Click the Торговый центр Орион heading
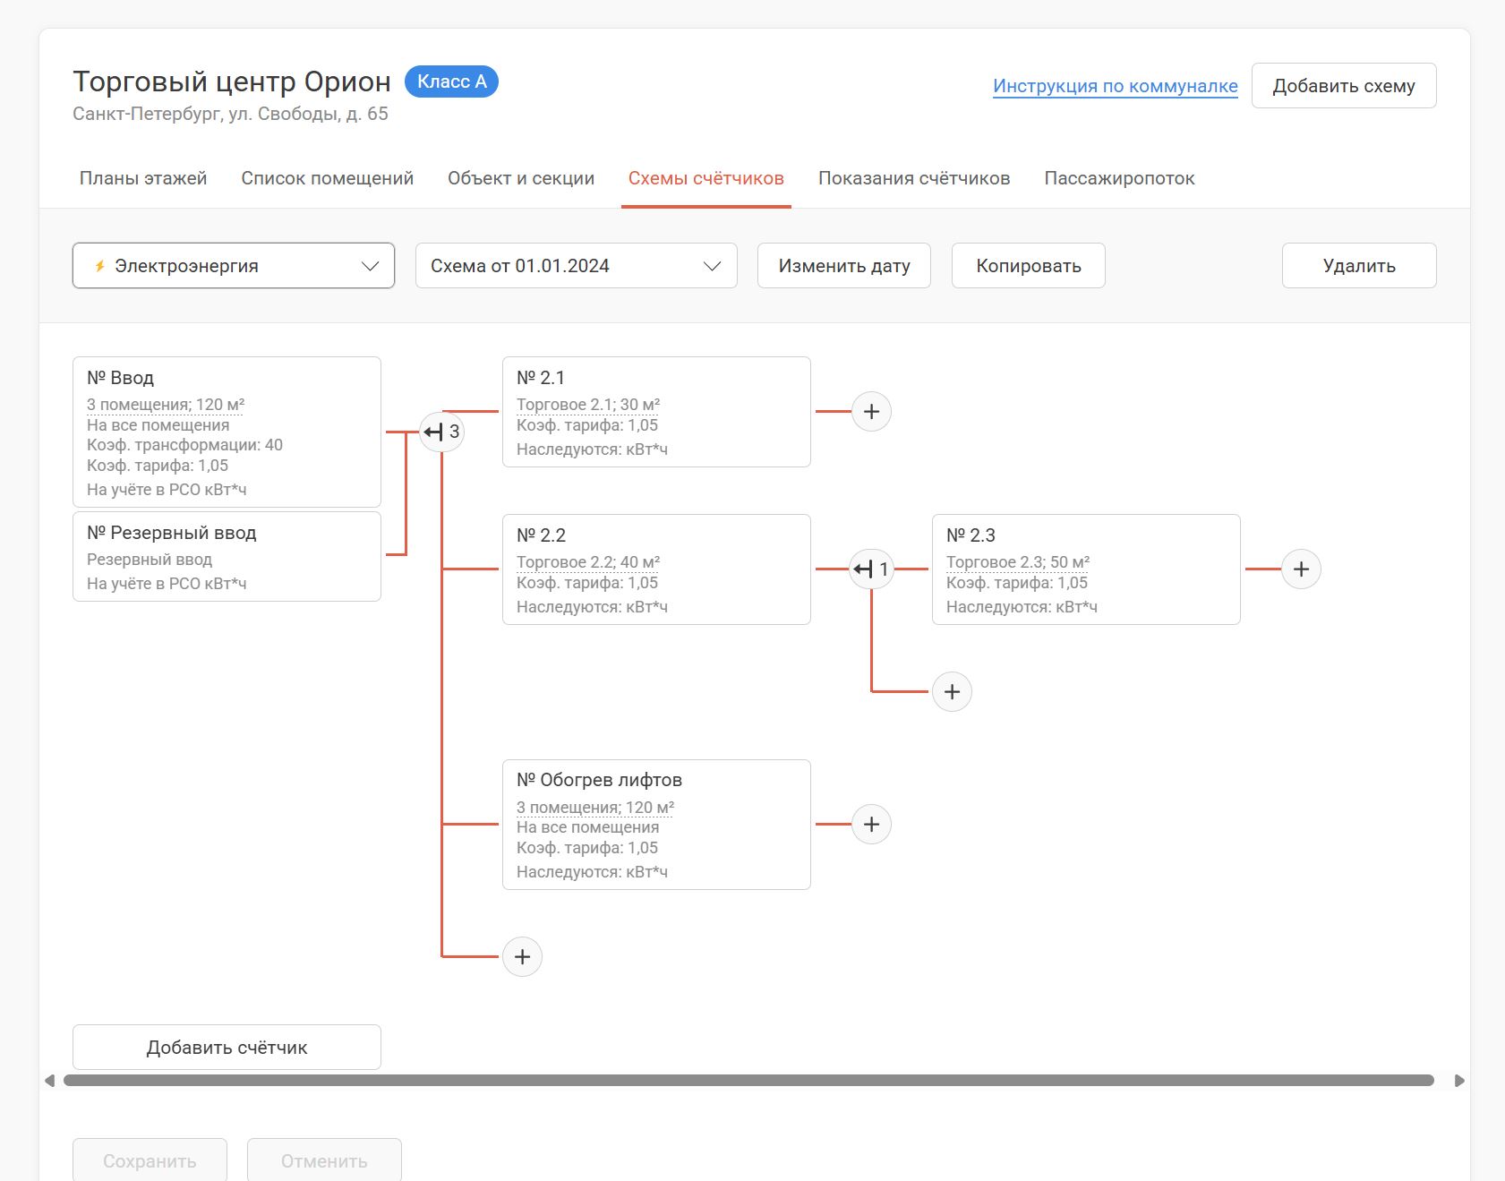The image size is (1505, 1181). point(232,81)
